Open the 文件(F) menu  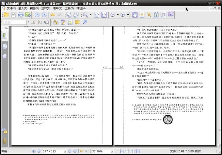[x=11, y=9]
